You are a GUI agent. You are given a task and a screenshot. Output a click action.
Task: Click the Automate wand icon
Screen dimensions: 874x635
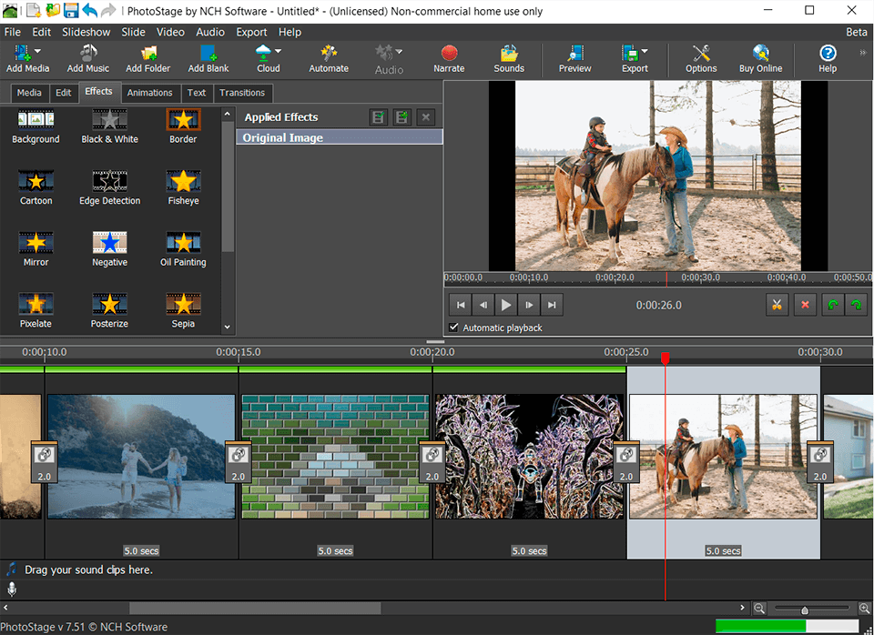[x=329, y=54]
